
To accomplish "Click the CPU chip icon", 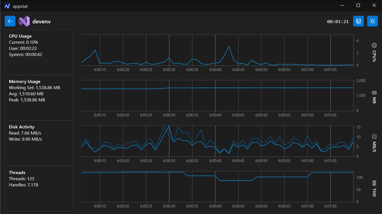I will [374, 45].
